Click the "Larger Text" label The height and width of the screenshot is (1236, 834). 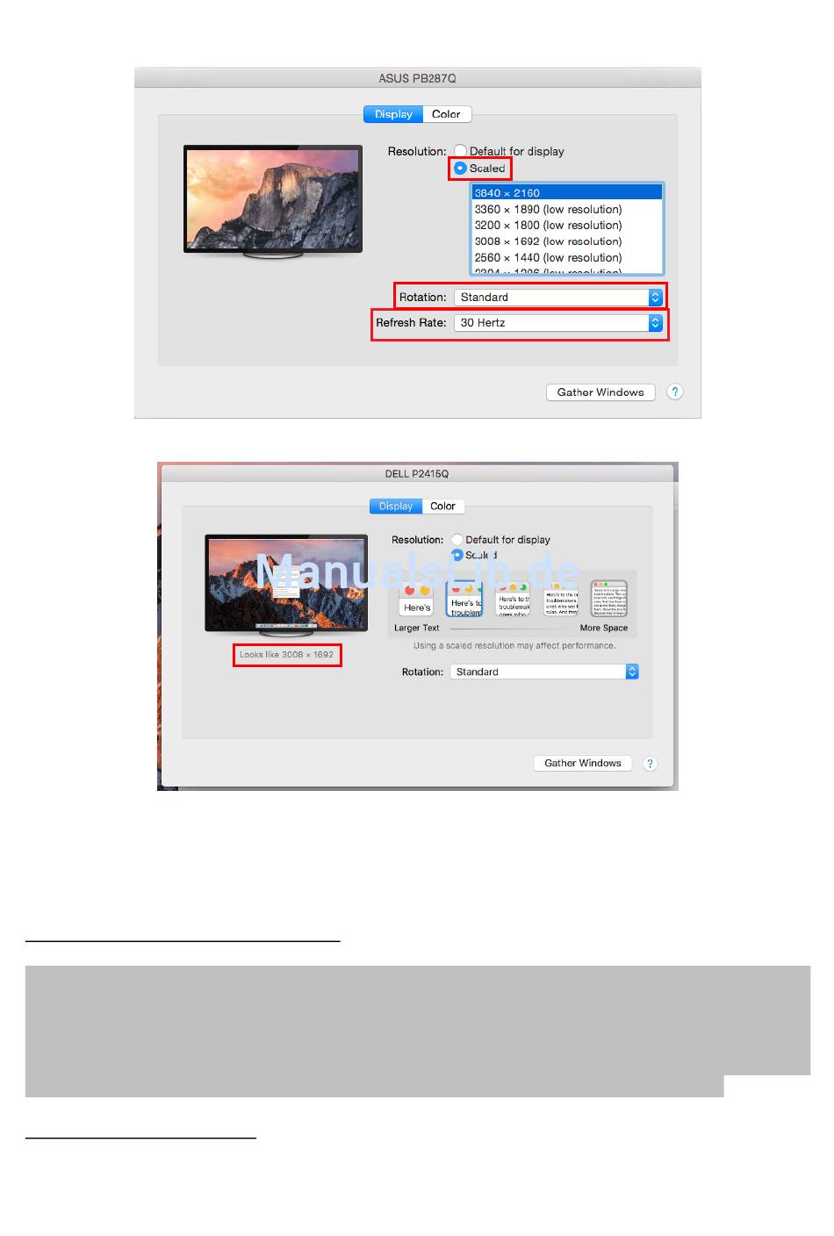coord(417,629)
